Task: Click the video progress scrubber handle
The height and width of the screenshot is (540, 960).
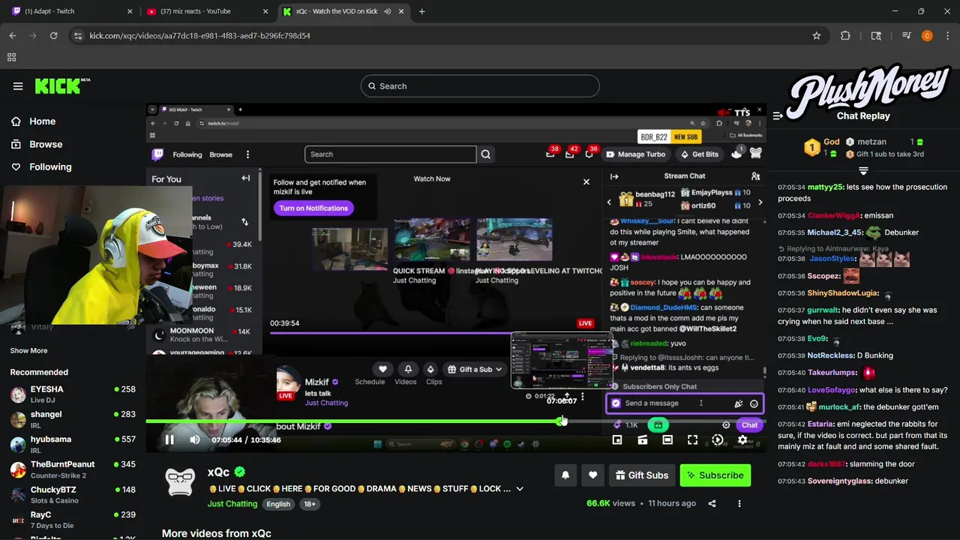Action: pyautogui.click(x=561, y=421)
